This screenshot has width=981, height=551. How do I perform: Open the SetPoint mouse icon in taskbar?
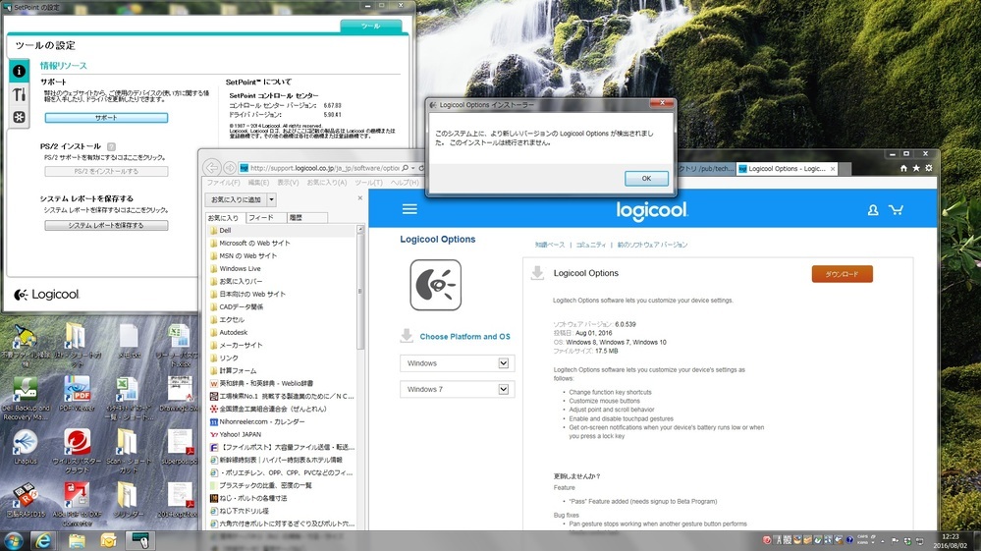pos(139,540)
